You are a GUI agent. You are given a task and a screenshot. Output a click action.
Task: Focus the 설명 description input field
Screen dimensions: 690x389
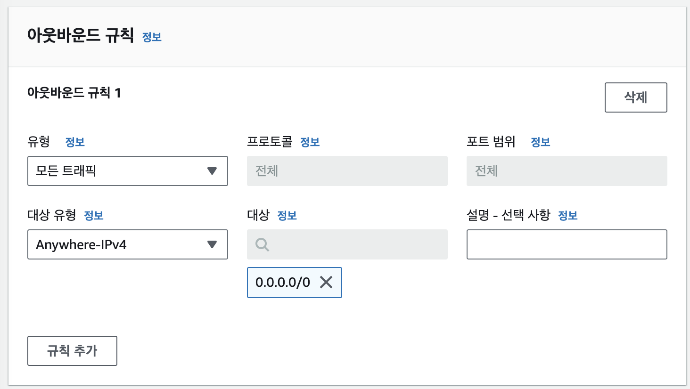click(567, 244)
